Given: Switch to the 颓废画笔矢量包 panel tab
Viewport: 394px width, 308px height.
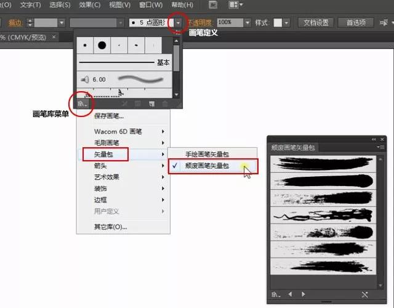Looking at the screenshot, I should [x=293, y=147].
